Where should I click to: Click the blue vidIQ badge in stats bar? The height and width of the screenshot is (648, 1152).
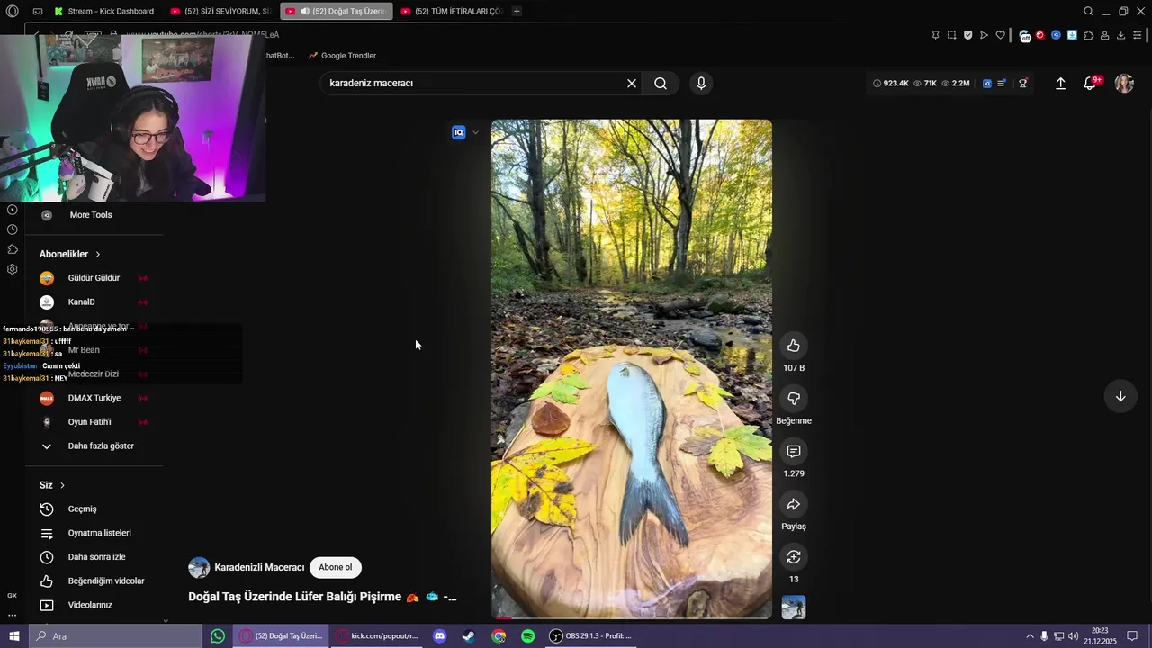pyautogui.click(x=987, y=83)
